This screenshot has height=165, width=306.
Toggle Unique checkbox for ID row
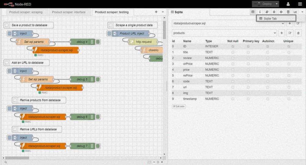pyautogui.click(x=289, y=47)
